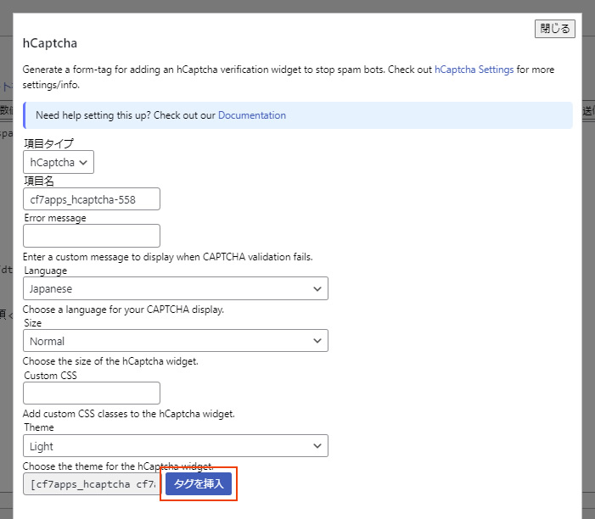The image size is (595, 519).
Task: Click the chevron arrow on Theme select
Action: [317, 446]
